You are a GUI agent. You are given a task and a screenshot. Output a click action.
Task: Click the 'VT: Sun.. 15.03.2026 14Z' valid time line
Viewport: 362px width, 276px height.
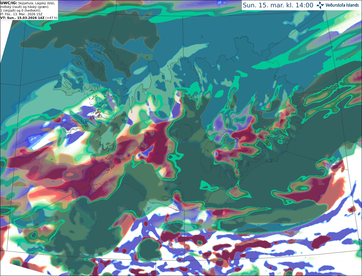(x=22, y=18)
